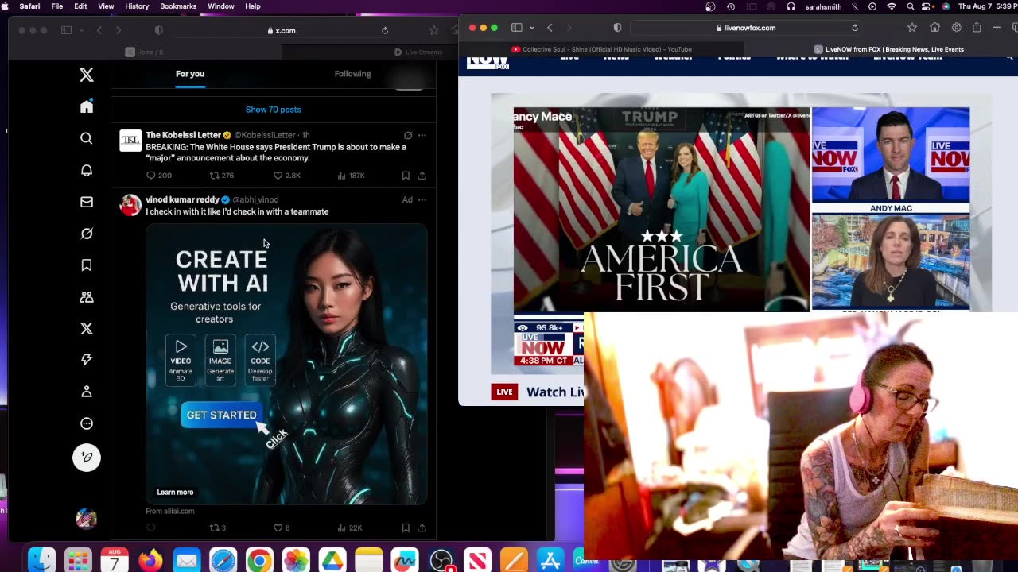Click the red LIVE badge on Fox page
1018x572 pixels.
pyautogui.click(x=505, y=392)
